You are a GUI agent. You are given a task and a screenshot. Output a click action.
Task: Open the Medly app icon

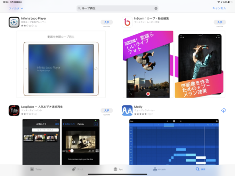[127, 110]
